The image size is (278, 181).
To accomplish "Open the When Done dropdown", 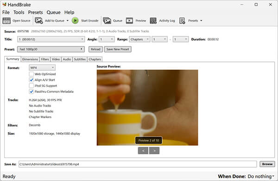I will 261,176.
